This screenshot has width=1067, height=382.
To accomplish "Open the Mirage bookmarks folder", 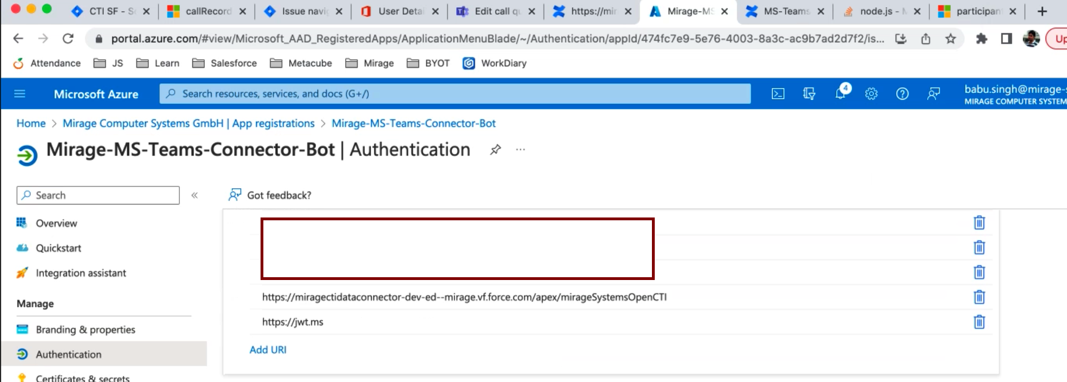I will coord(369,63).
